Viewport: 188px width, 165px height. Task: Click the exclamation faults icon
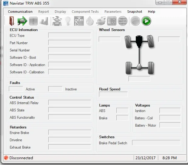pyautogui.click(x=33, y=21)
